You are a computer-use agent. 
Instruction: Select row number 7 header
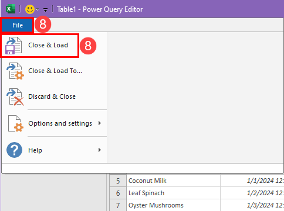point(118,205)
